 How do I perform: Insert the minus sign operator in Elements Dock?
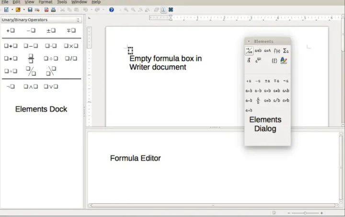pyautogui.click(x=31, y=30)
